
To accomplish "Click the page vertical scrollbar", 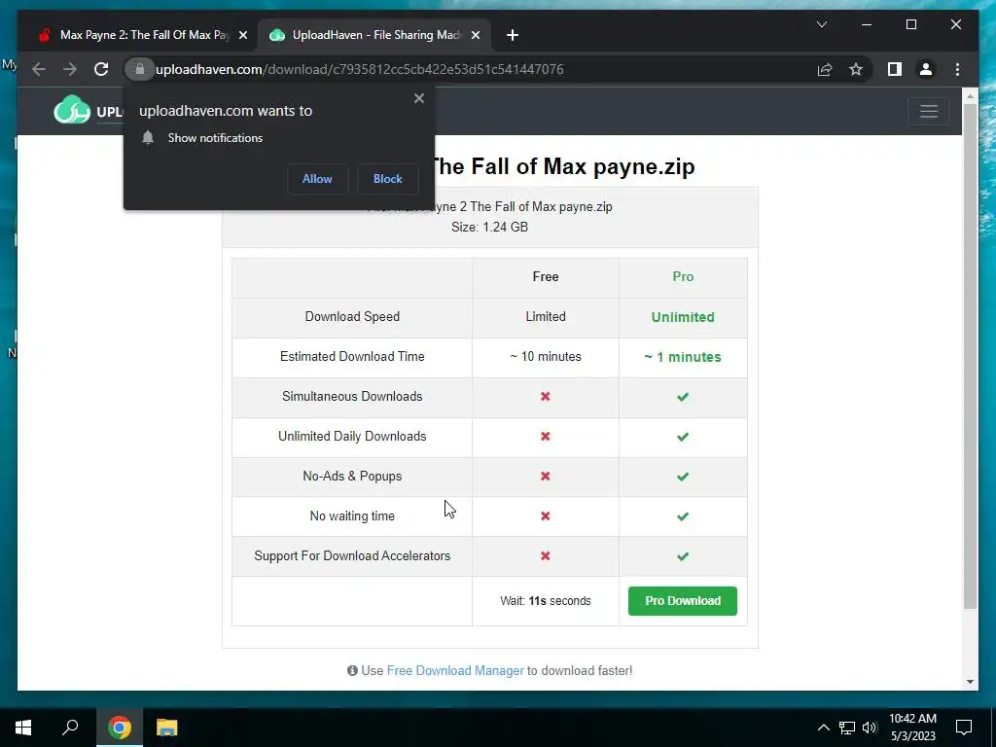I will click(x=970, y=356).
